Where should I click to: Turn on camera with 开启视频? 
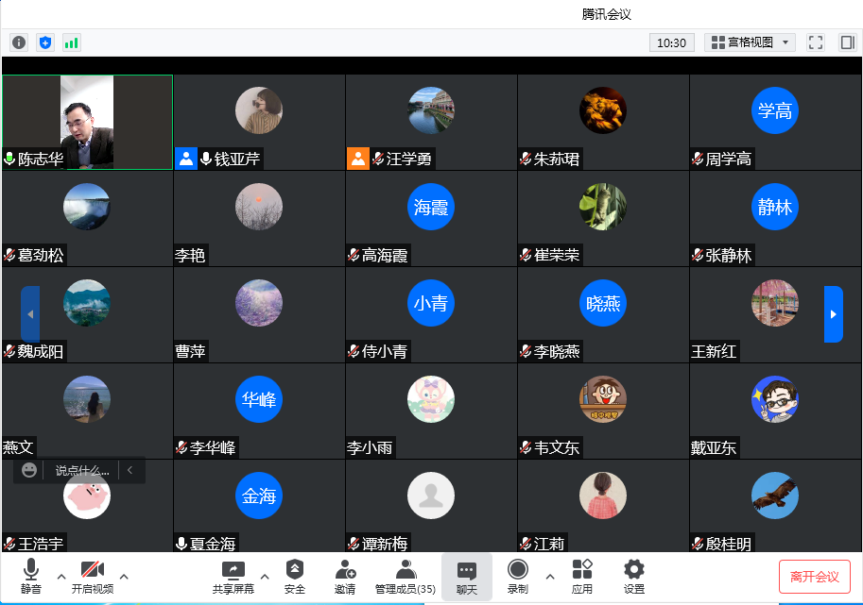click(x=92, y=576)
